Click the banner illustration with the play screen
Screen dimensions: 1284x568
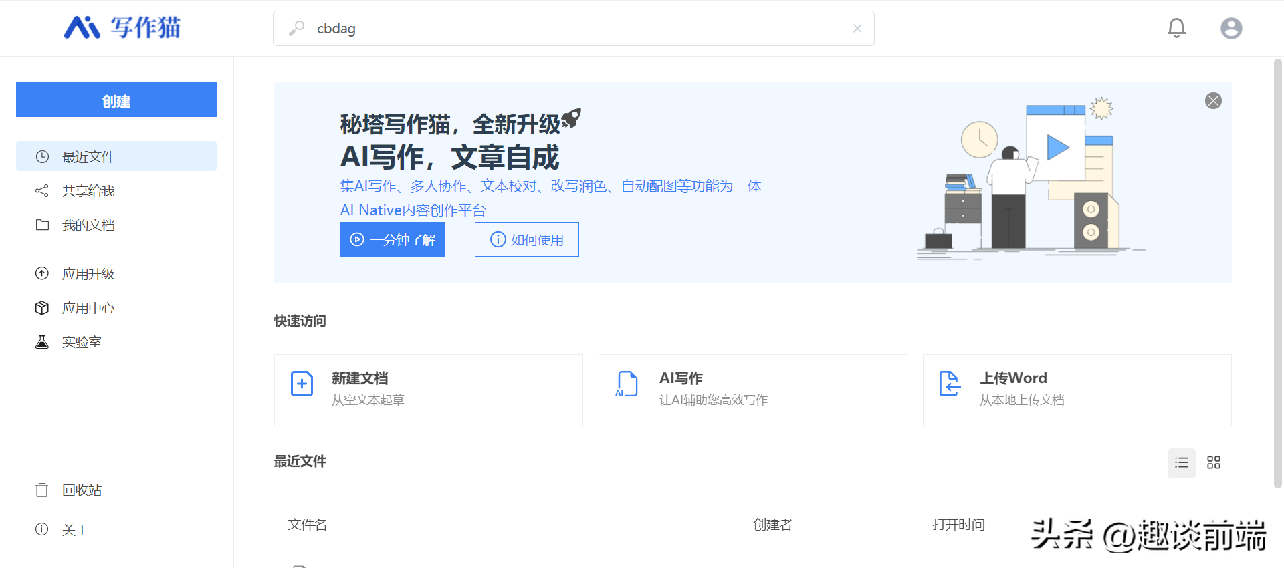tap(1030, 179)
